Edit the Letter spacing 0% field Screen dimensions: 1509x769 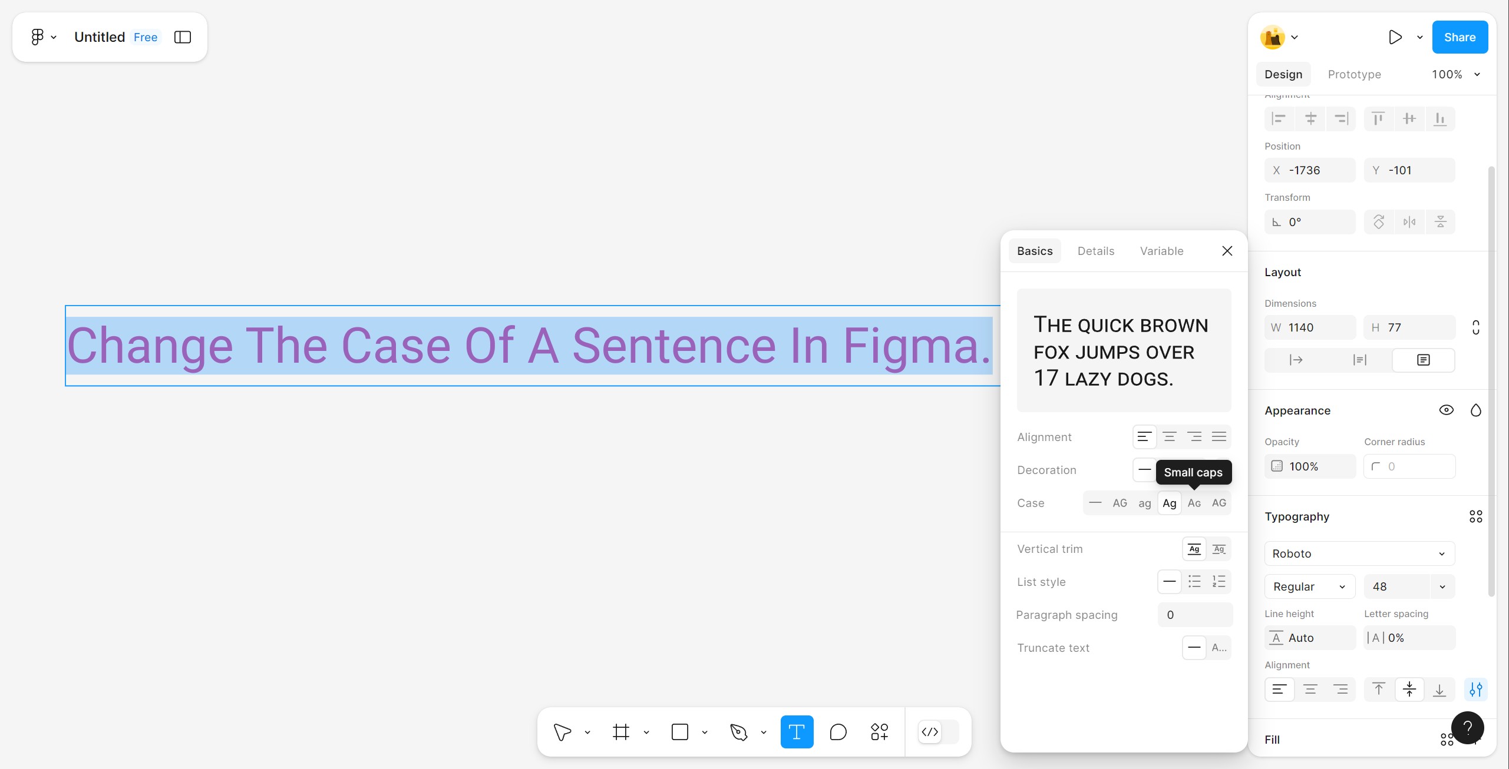tap(1409, 638)
